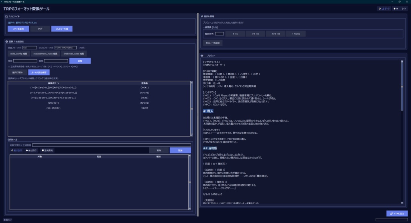Click 削除 button in 改行ルール section

click(159, 150)
